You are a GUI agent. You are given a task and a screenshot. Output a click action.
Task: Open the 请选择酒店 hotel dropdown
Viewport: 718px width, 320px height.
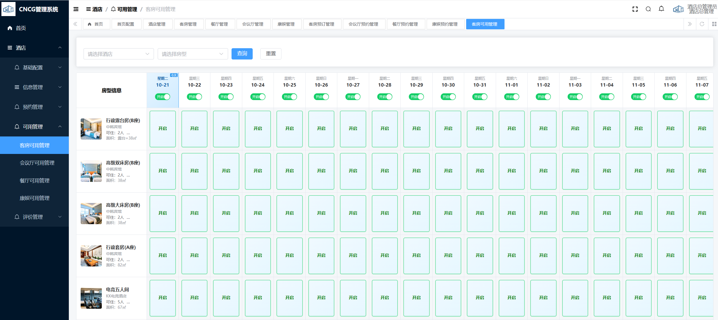[x=118, y=54]
